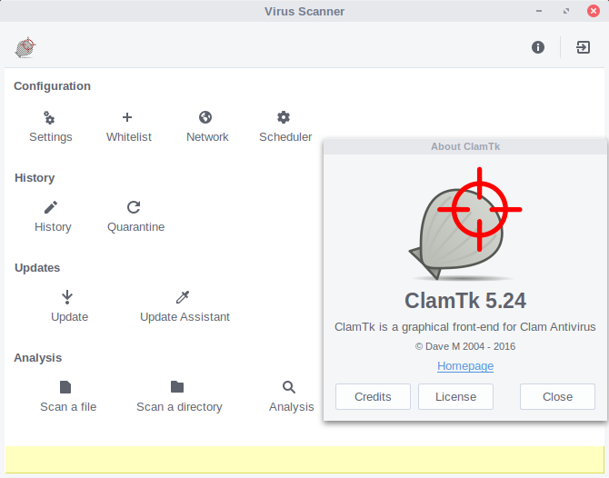
Task: Click the Scan a directory label
Action: (x=179, y=407)
